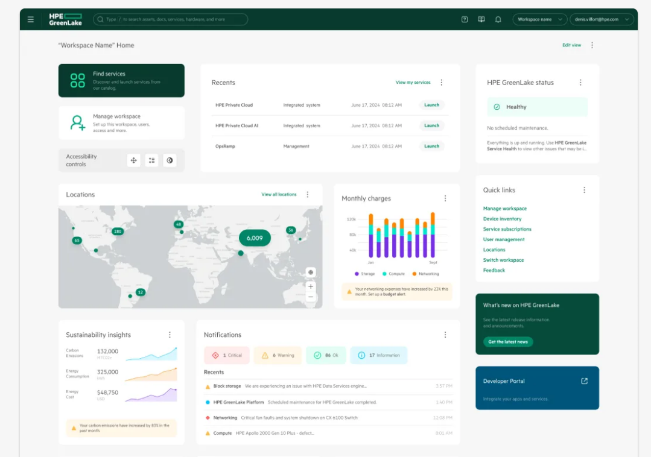Screen dimensions: 651x457
Task: Click the 132,000 carbon emissions value
Action: [x=107, y=351]
